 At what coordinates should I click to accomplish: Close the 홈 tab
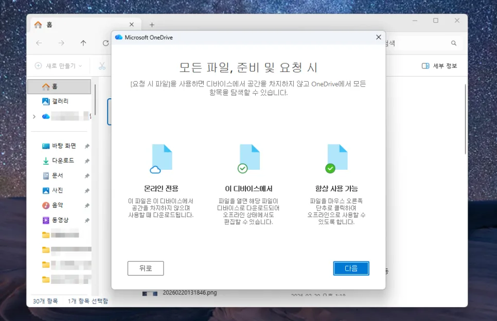coord(132,24)
